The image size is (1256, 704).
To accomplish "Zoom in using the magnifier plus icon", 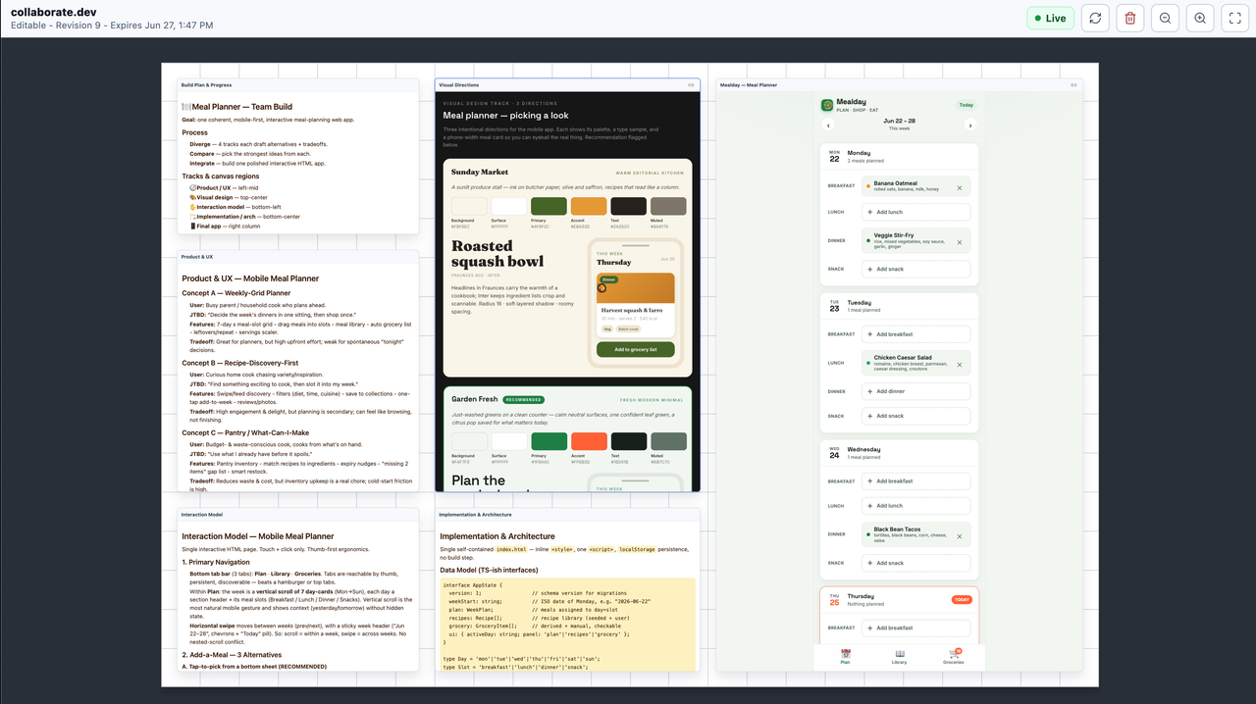I will [x=1200, y=18].
